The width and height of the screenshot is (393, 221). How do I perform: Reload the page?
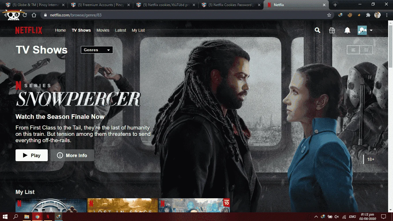click(24, 15)
